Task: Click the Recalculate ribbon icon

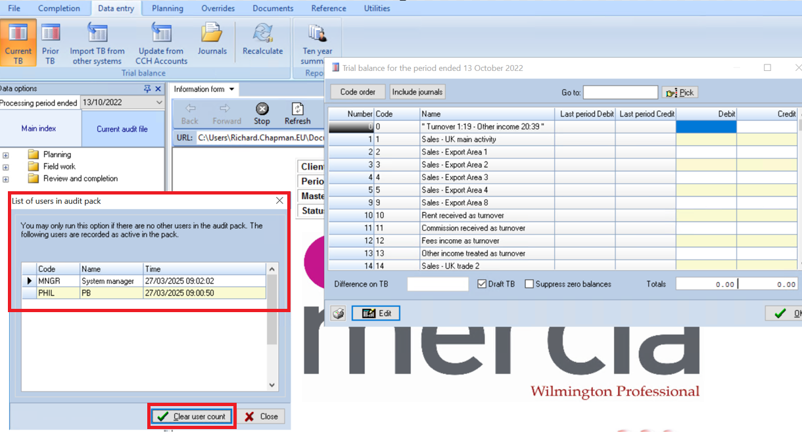Action: [x=262, y=39]
